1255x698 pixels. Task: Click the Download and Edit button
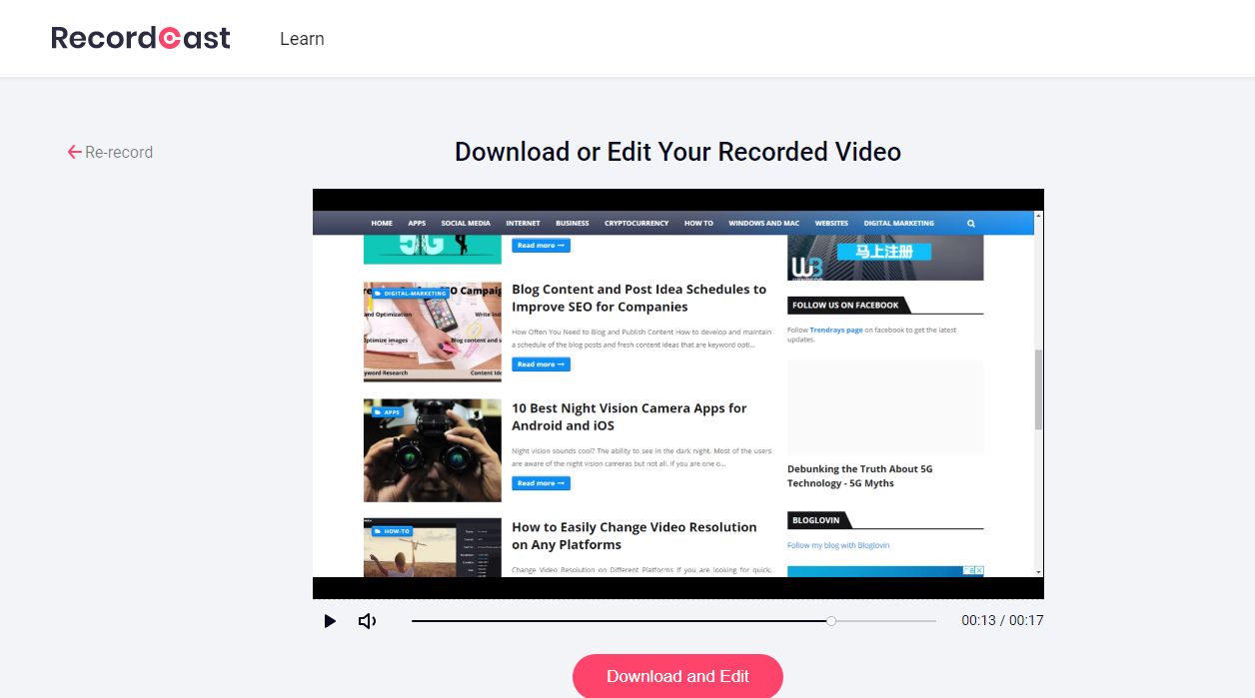click(677, 676)
